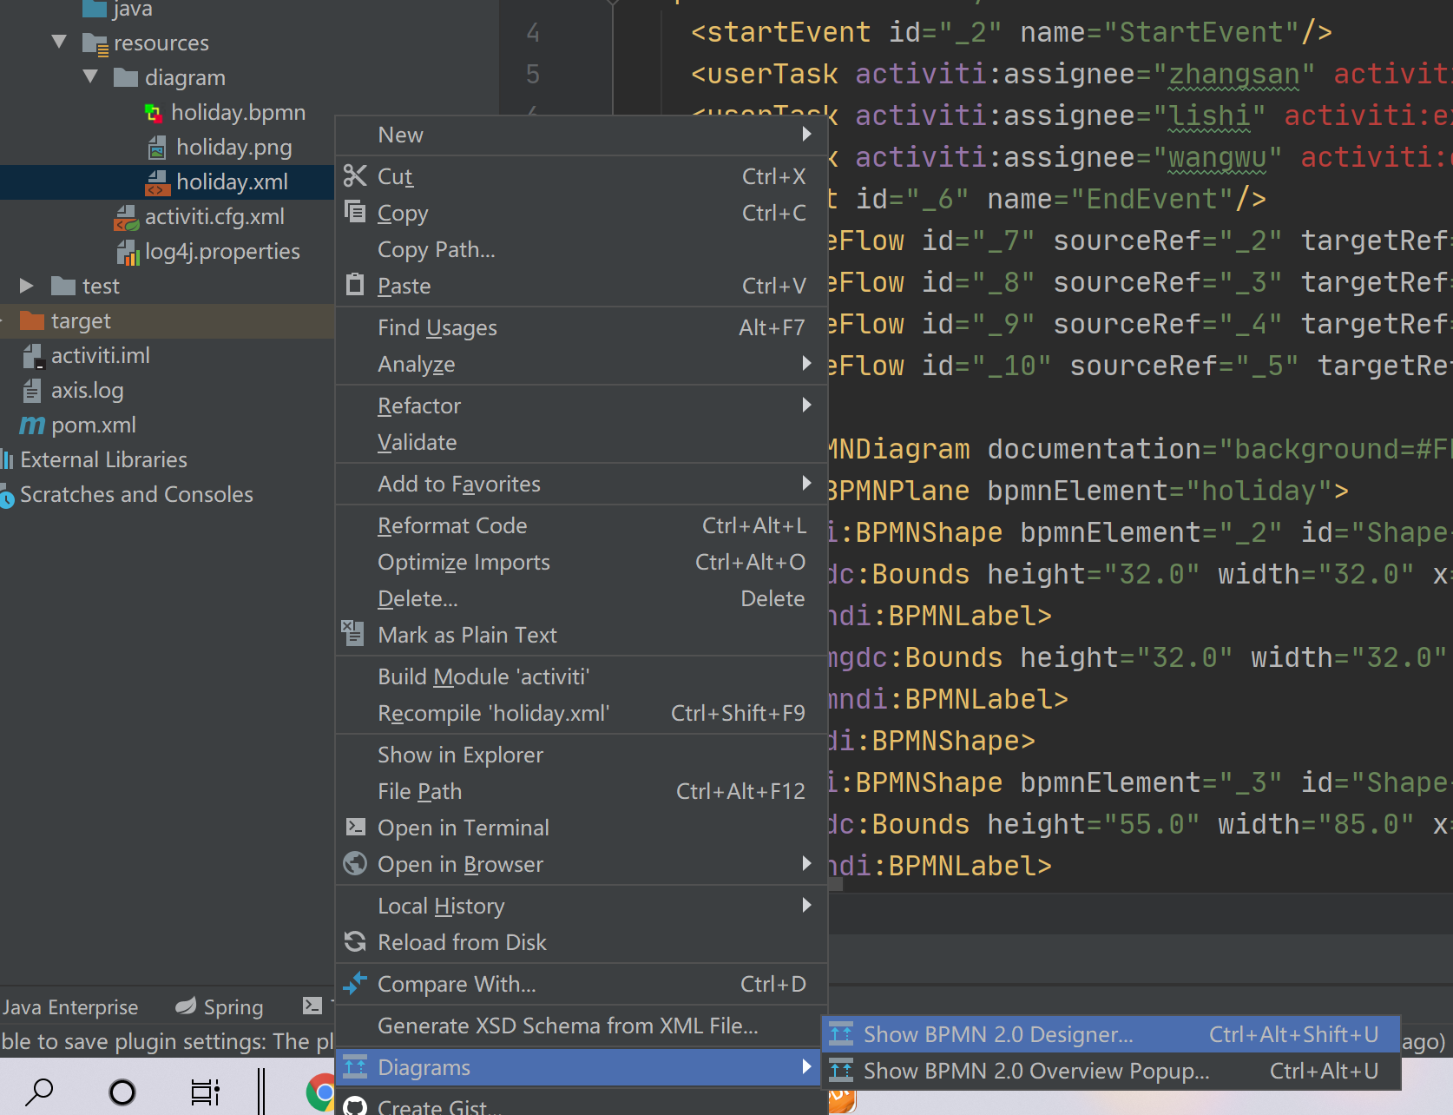This screenshot has height=1115, width=1453.
Task: Click the Mark as Plain Text icon
Action: (353, 633)
